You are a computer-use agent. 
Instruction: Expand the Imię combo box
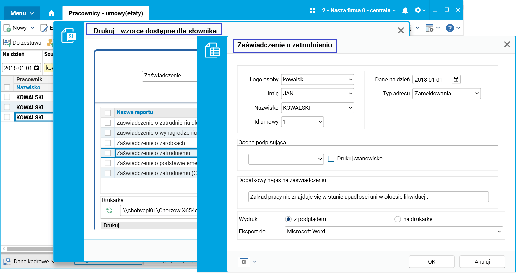(x=351, y=94)
